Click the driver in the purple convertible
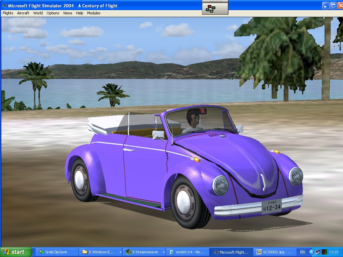 [193, 121]
